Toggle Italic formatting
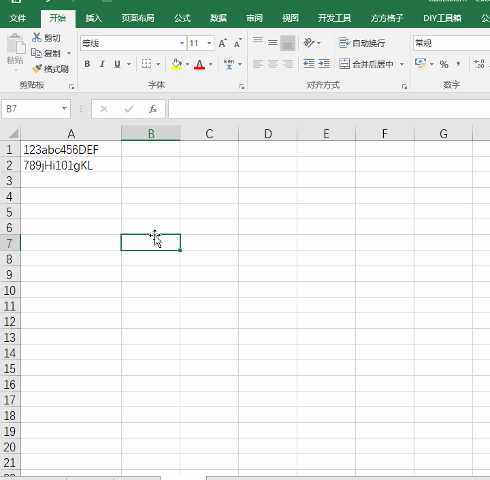 point(102,64)
